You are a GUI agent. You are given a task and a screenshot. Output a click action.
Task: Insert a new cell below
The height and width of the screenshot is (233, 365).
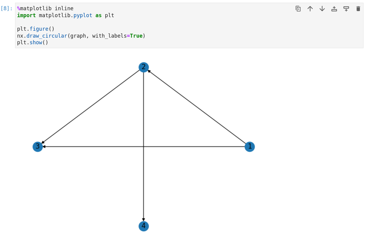tap(346, 8)
